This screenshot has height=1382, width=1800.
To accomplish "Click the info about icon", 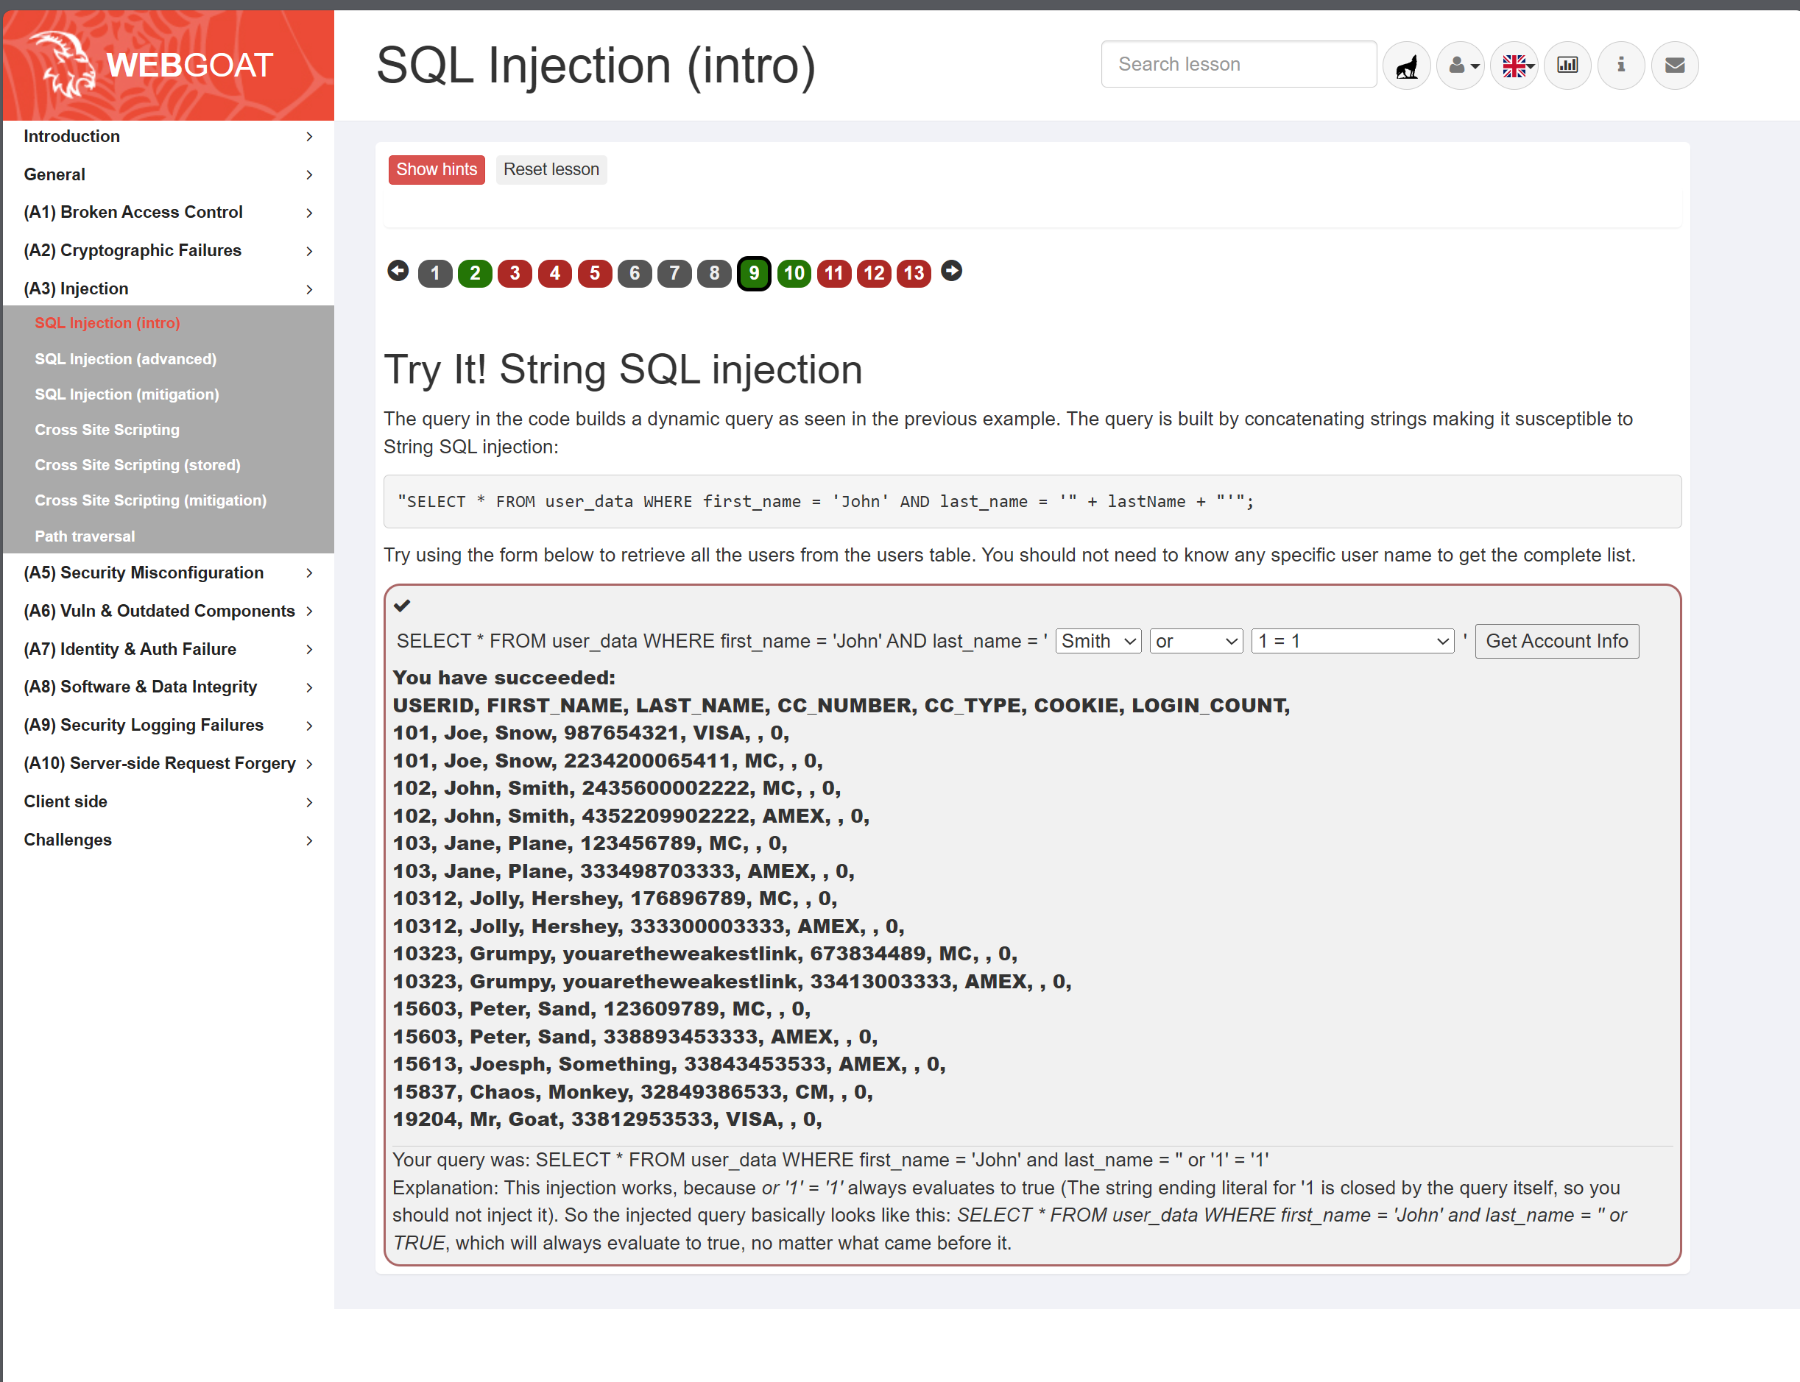I will click(1620, 65).
